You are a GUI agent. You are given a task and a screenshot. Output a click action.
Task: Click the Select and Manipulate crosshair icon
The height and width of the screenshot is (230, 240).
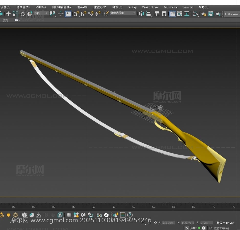point(61,14)
